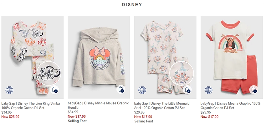Screen dimensions: 266x124
Task: Select the Minnie Vacation hoodie product image
Action: pos(99,57)
